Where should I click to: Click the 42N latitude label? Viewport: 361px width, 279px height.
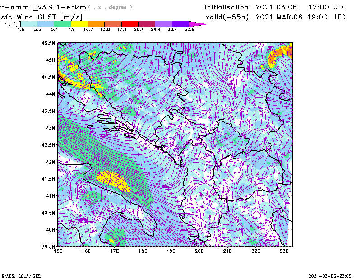[50, 162]
